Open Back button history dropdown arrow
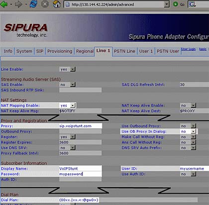 [11, 4]
